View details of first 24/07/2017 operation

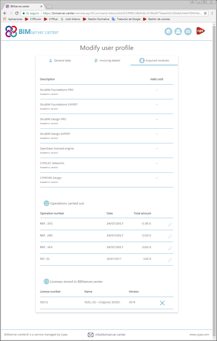[170, 224]
